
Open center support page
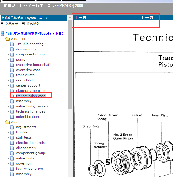tap(28, 85)
